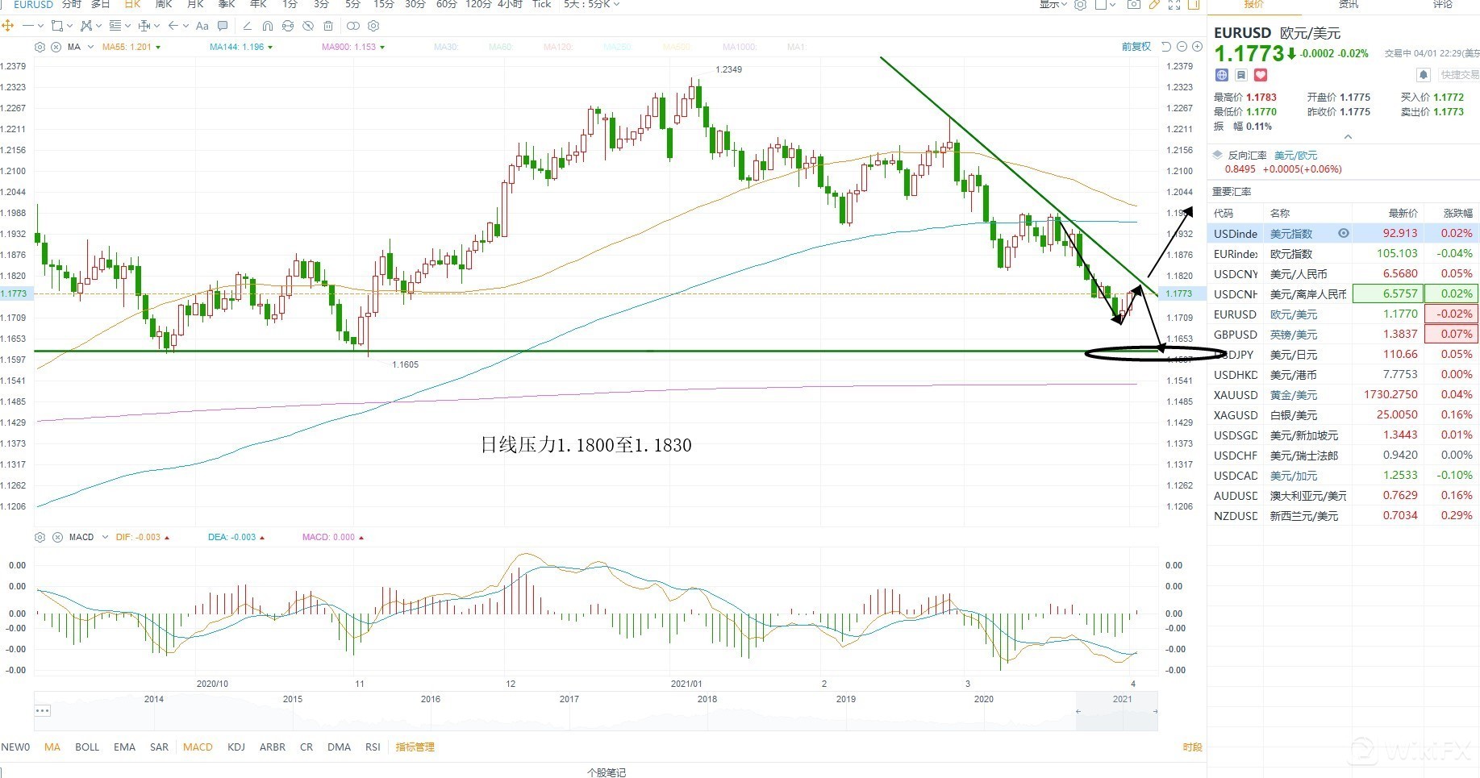
Task: Zoom in the chart with the plus icon
Action: [x=1197, y=47]
